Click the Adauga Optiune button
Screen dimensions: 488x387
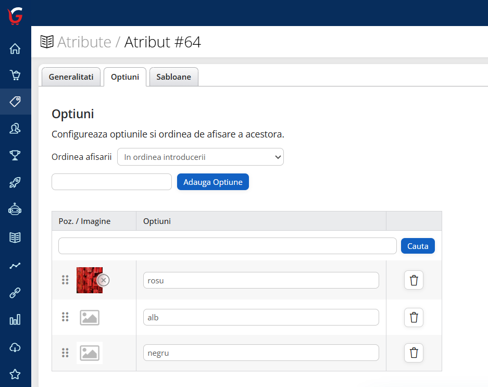tap(213, 182)
